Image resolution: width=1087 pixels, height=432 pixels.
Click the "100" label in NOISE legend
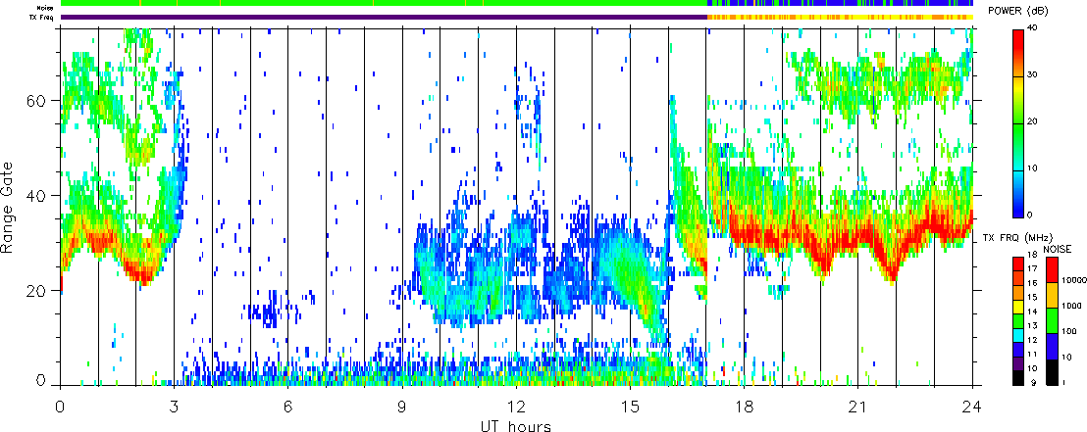[x=1069, y=333]
